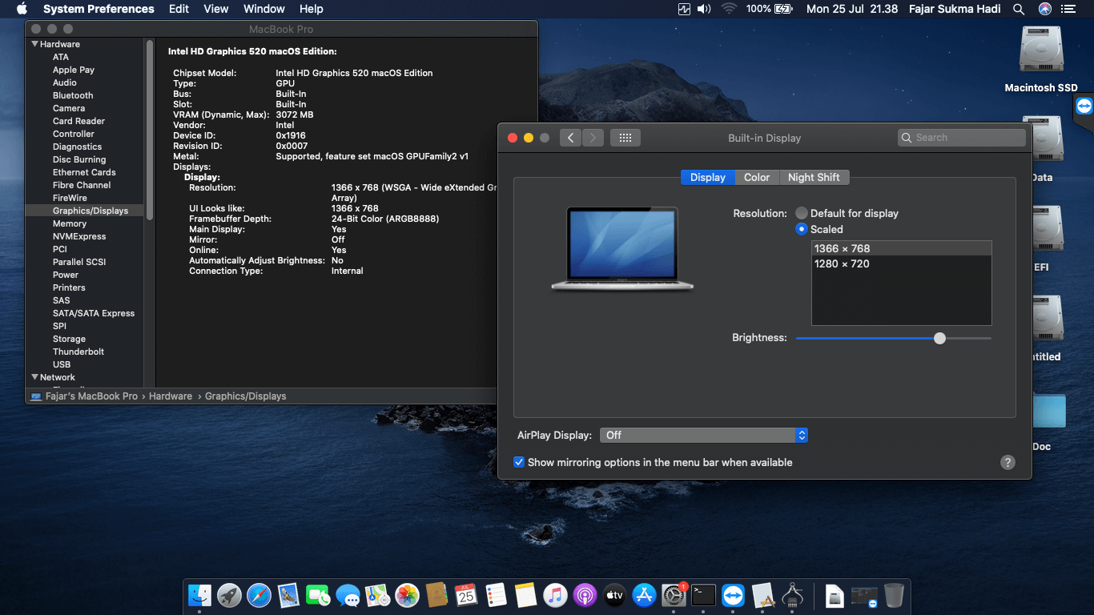Open Terminal from the dock

pyautogui.click(x=703, y=595)
